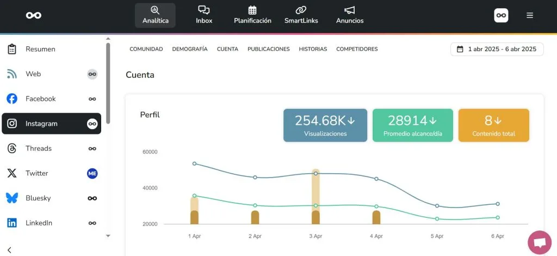Click the Promedio alcance/día card

click(412, 125)
